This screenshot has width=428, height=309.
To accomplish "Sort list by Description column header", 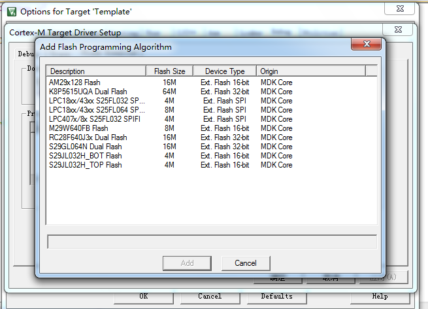I will coord(96,71).
